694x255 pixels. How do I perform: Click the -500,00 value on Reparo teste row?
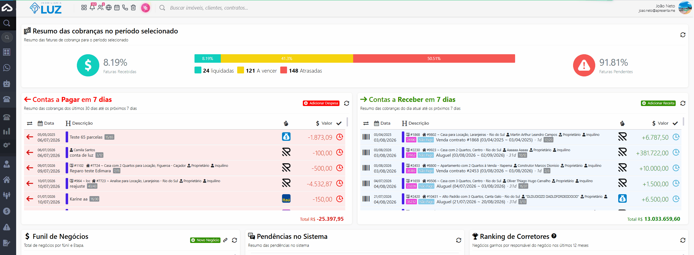click(322, 168)
